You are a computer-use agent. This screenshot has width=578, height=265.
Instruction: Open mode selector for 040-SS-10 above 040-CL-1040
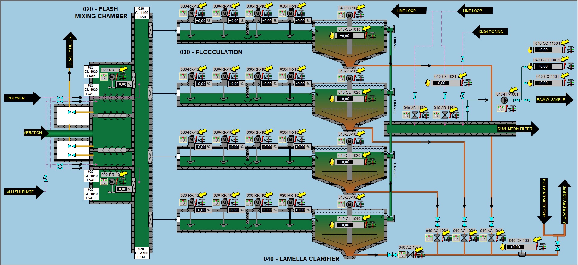(341, 204)
